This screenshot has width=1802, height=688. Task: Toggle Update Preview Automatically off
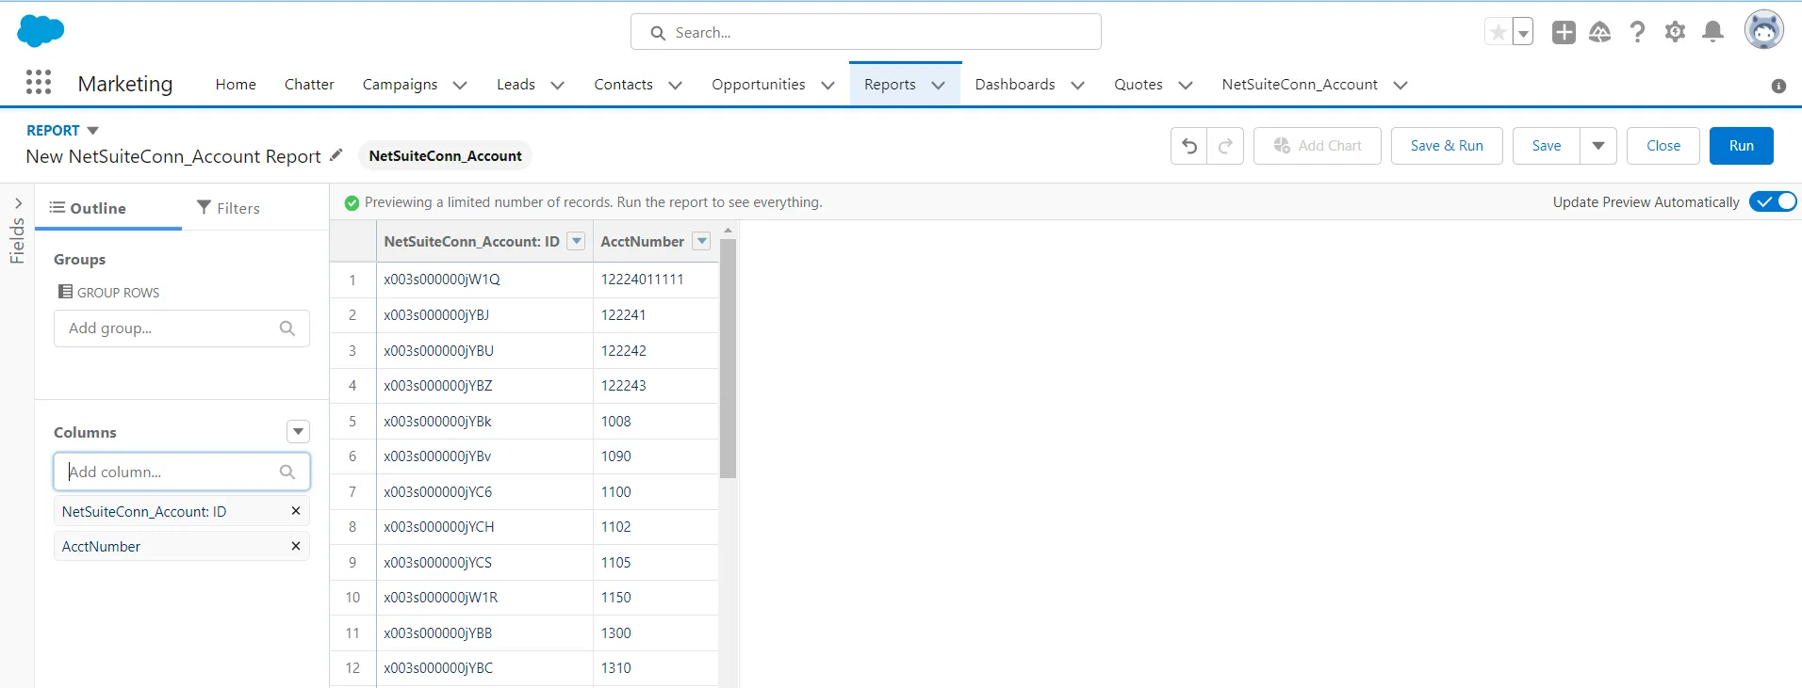[x=1772, y=201]
